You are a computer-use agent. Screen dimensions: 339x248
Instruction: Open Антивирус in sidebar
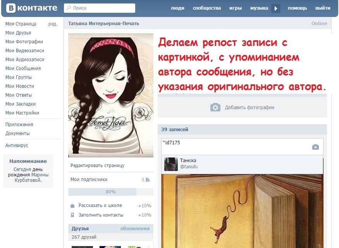pyautogui.click(x=17, y=145)
